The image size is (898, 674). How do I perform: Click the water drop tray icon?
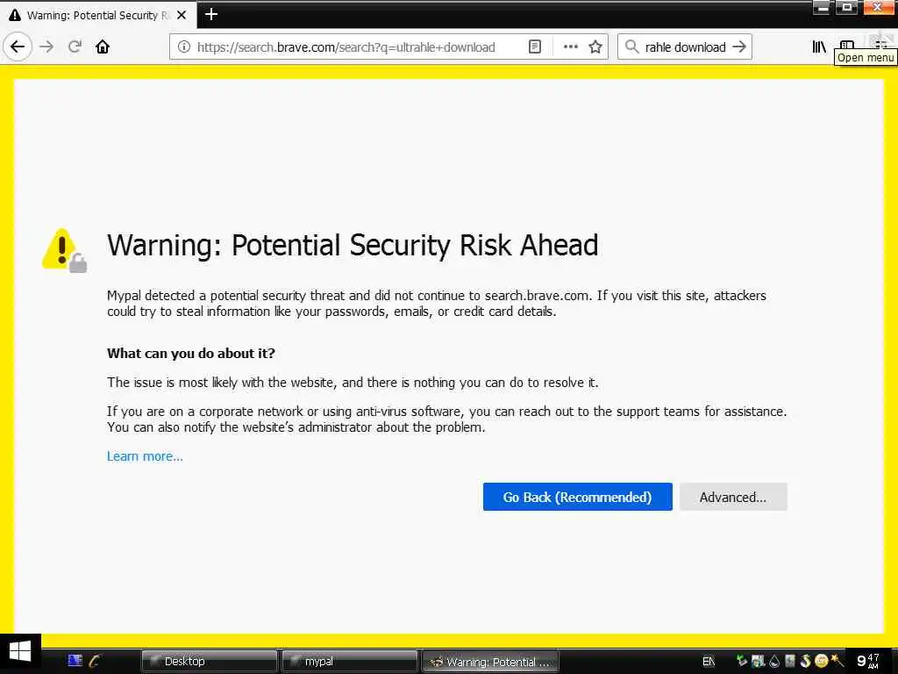tap(774, 661)
